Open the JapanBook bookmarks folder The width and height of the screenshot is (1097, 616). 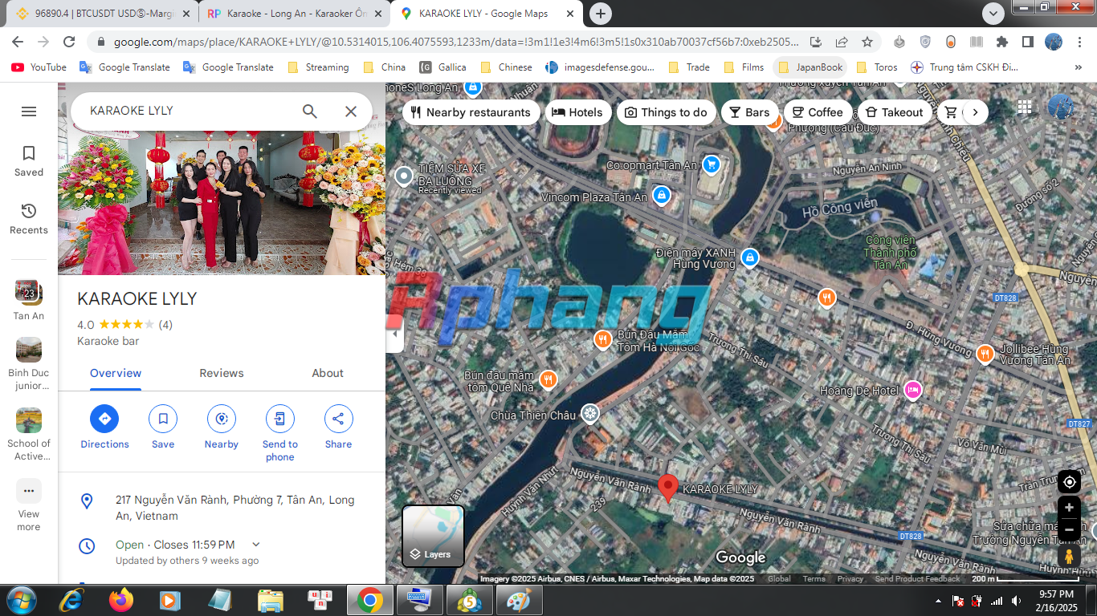[810, 67]
